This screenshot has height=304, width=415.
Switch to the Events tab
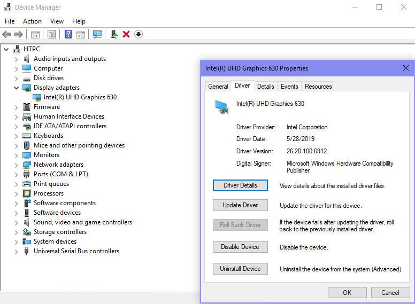coord(289,87)
